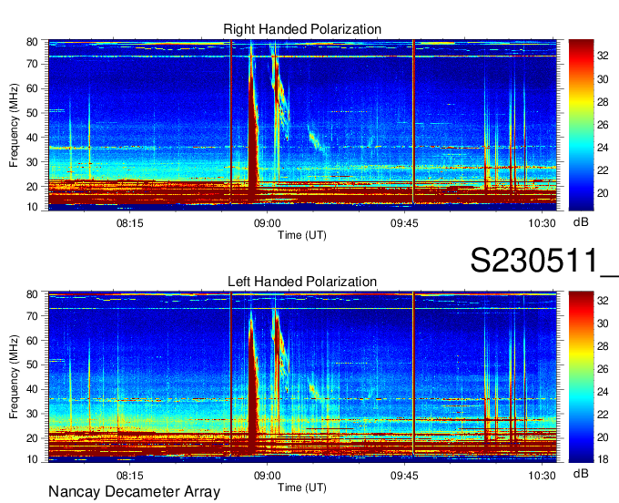Click the 08:15 time tick of Right Handed plot

pos(130,223)
